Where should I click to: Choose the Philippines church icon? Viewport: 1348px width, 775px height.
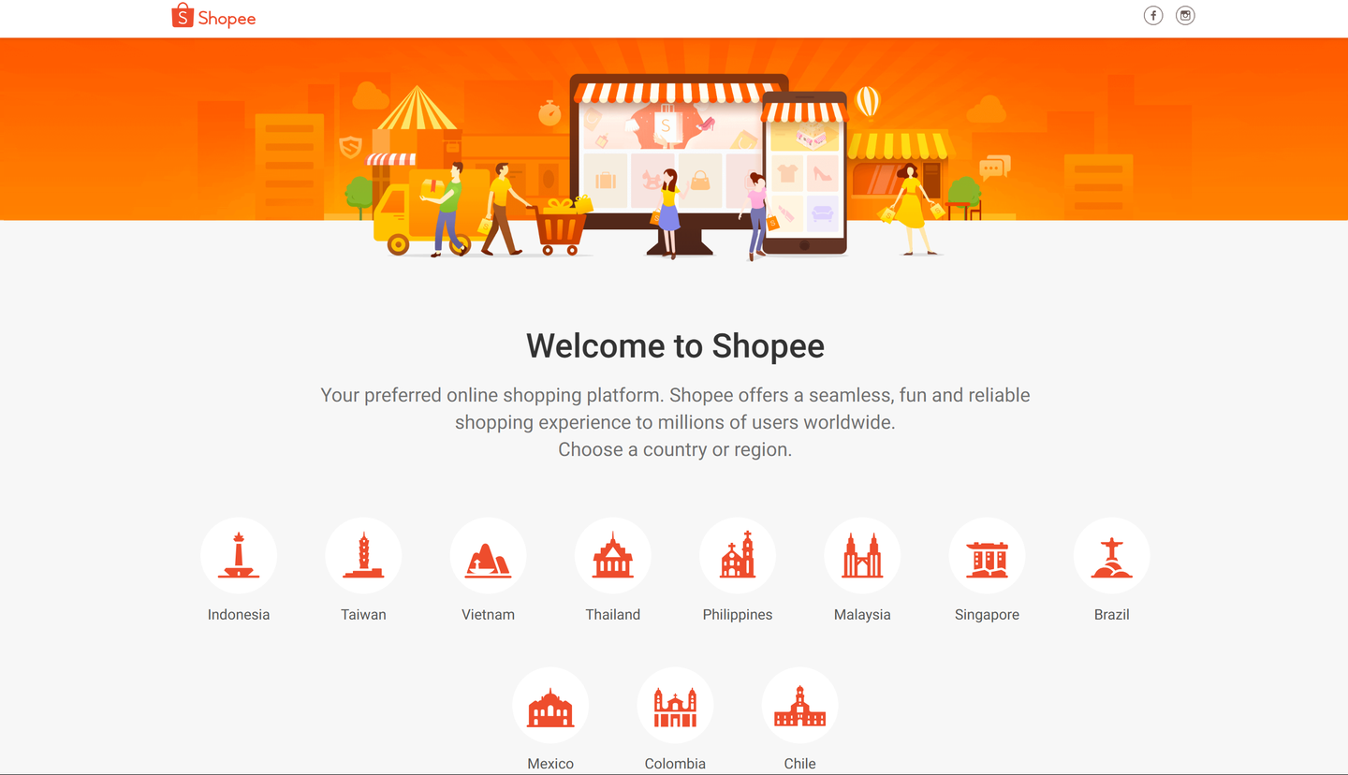tap(738, 556)
